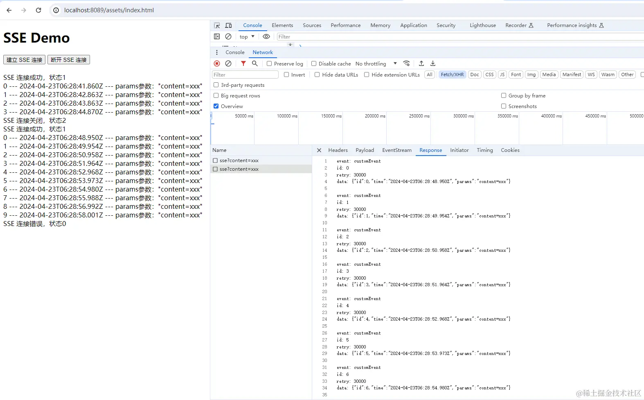
Task: Enable Big request rows checkbox
Action: click(216, 95)
